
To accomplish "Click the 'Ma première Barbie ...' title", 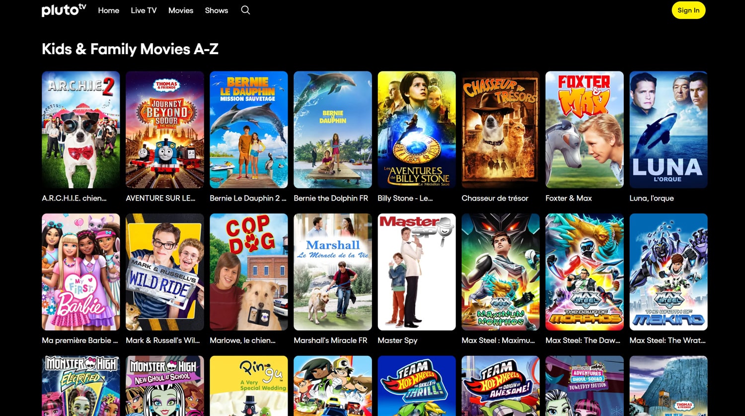I will click(80, 341).
